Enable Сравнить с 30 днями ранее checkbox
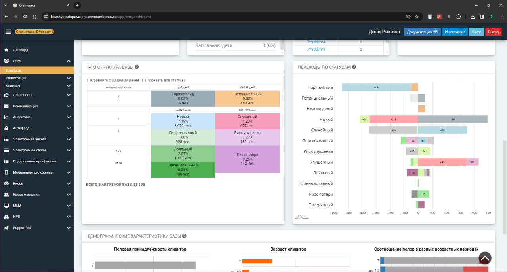507x272 pixels. point(89,80)
